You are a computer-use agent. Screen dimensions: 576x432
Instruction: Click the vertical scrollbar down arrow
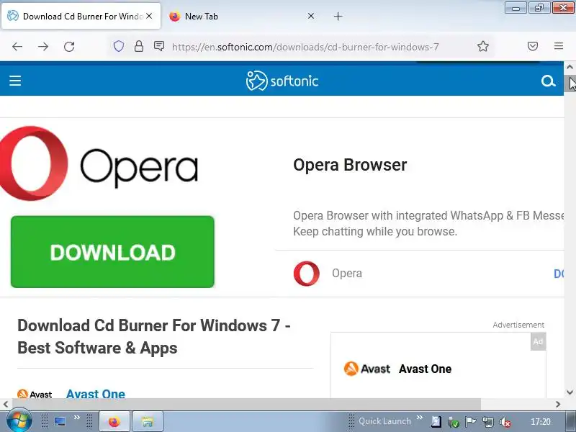pyautogui.click(x=570, y=392)
